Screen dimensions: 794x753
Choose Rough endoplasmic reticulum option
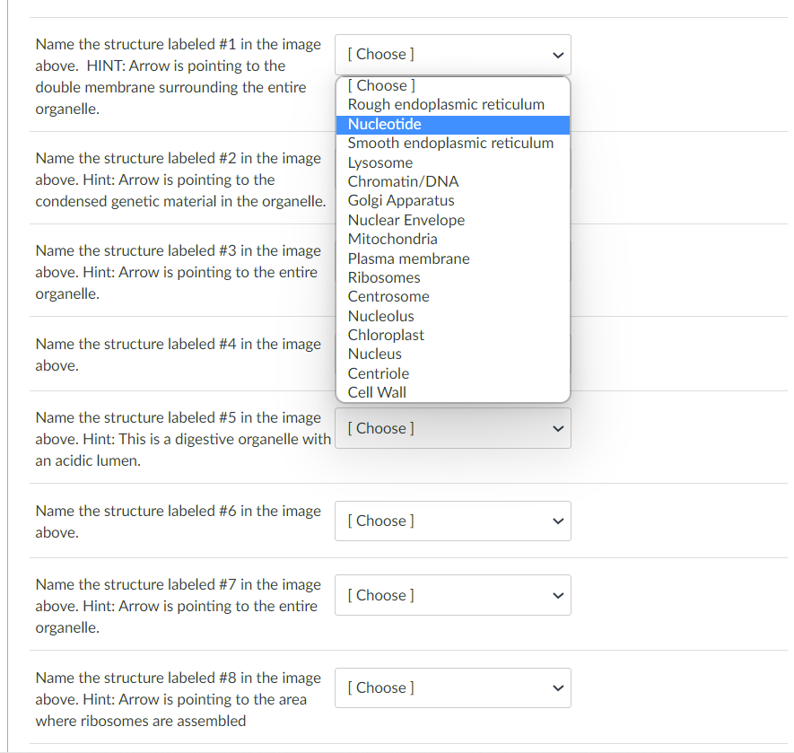(453, 104)
